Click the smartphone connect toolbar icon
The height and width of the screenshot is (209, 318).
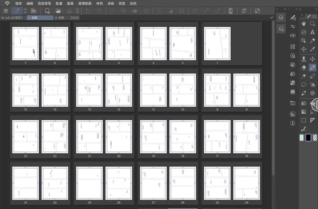(231, 11)
